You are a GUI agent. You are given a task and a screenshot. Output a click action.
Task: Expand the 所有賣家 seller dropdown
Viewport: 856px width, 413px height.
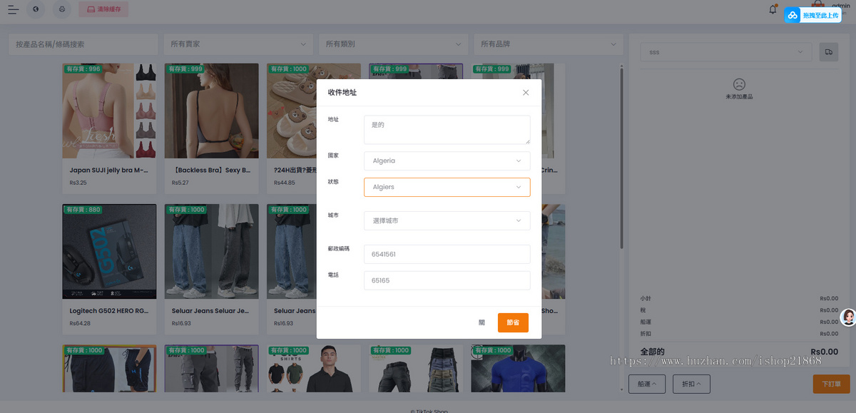point(238,44)
